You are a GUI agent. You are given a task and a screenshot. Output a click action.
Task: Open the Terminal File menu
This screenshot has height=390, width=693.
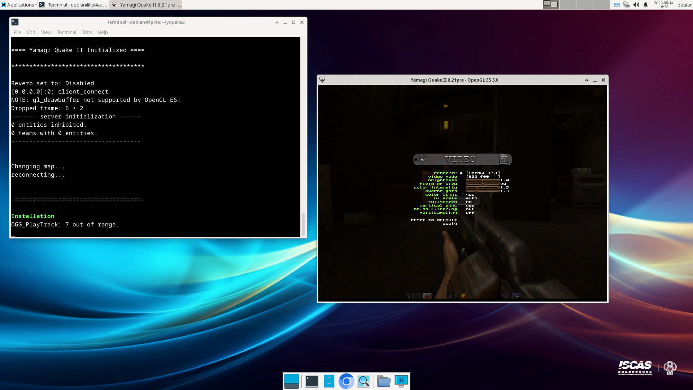point(17,32)
